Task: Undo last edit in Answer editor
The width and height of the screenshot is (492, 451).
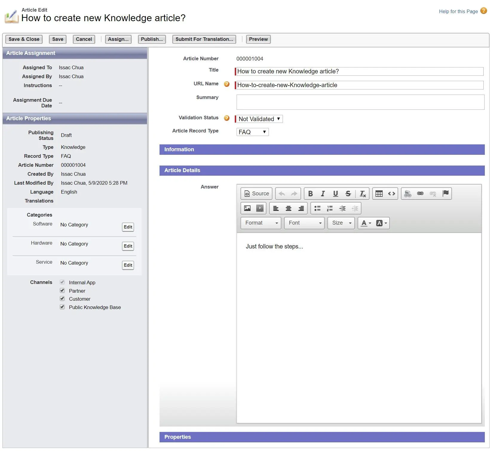Action: pyautogui.click(x=282, y=194)
